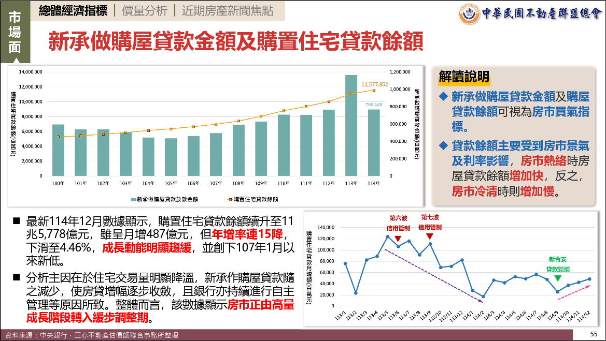Click the 市場面 section label

tap(15, 32)
